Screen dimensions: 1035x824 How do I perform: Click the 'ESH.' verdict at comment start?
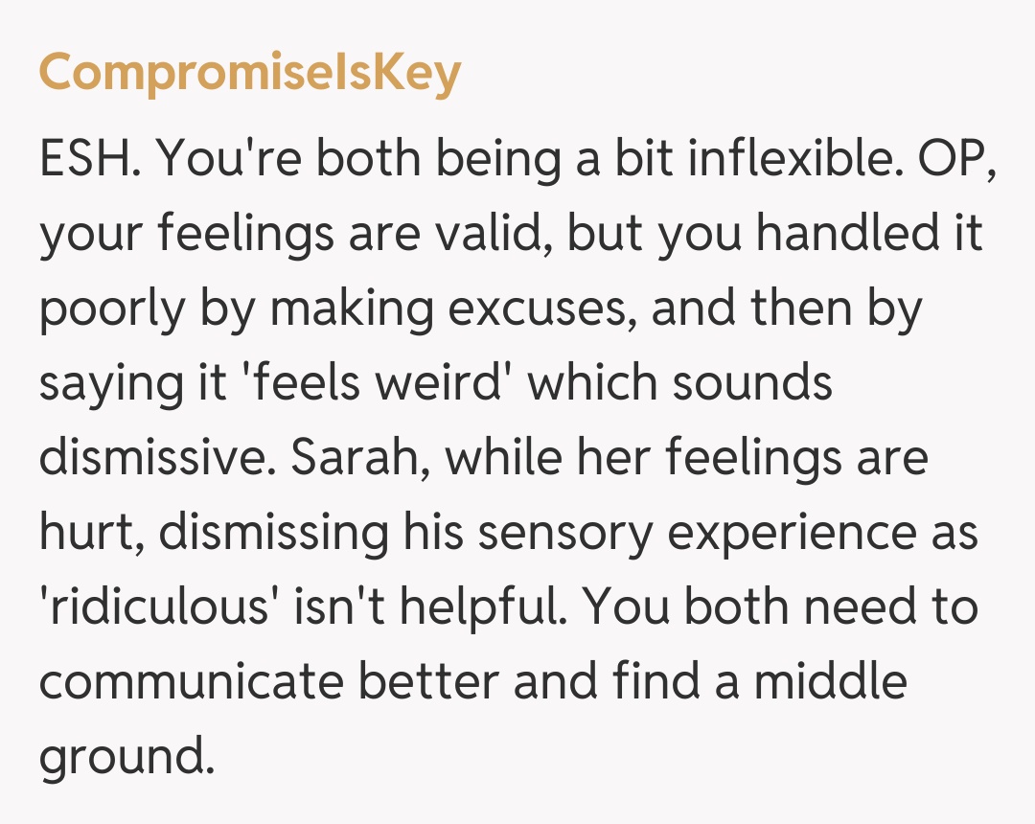(89, 160)
